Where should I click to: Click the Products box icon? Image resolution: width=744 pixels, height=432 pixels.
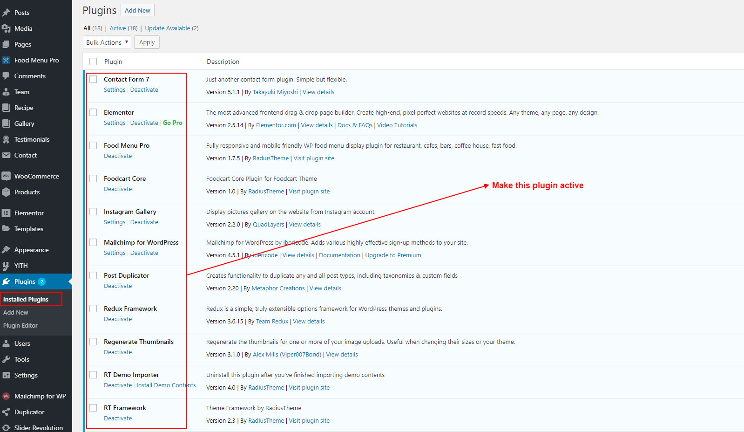[6, 192]
